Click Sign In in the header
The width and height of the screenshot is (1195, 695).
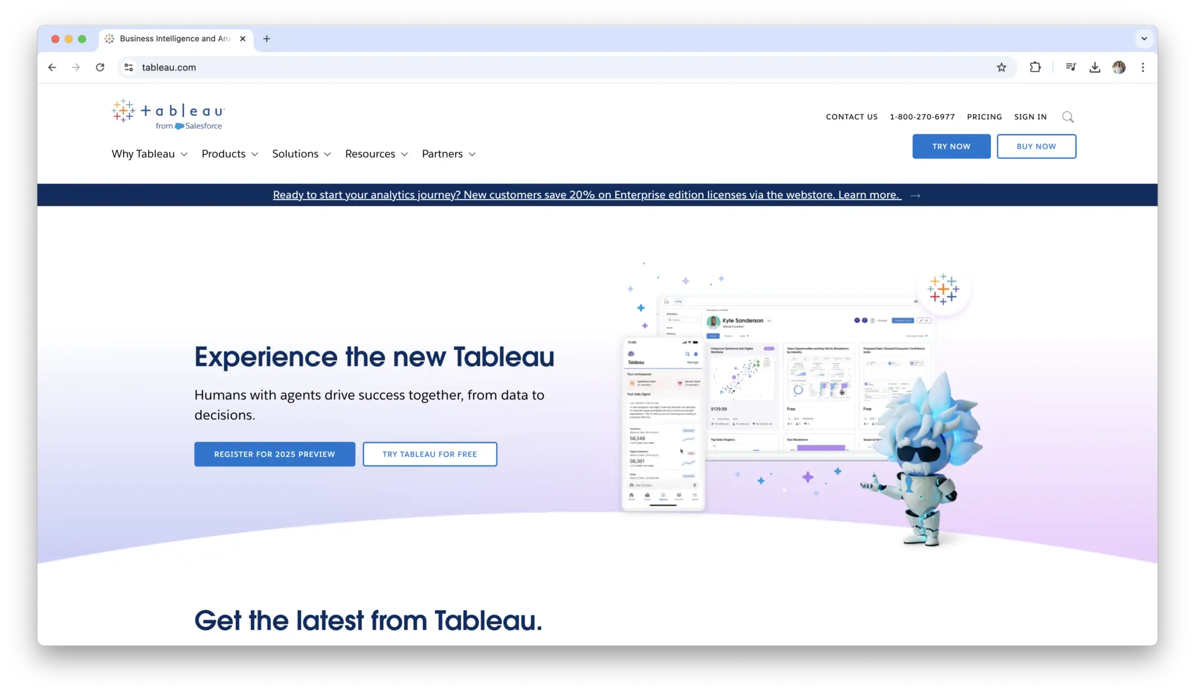point(1030,117)
